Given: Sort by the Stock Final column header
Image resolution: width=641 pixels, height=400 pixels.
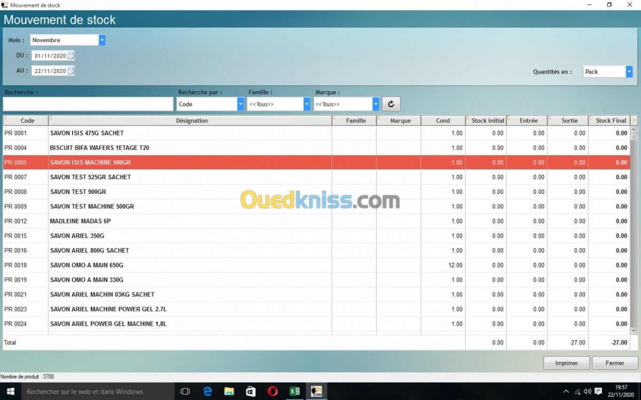Looking at the screenshot, I should point(611,121).
